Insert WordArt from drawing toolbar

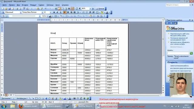click(46, 98)
